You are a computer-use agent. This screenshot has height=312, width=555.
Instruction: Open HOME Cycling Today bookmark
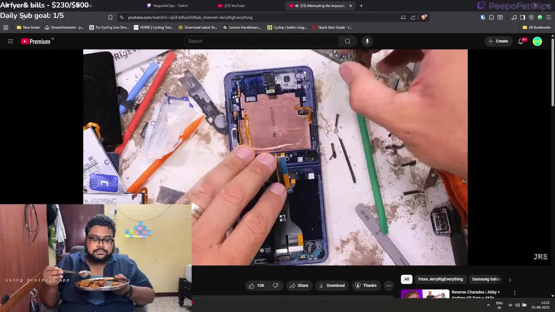[153, 27]
